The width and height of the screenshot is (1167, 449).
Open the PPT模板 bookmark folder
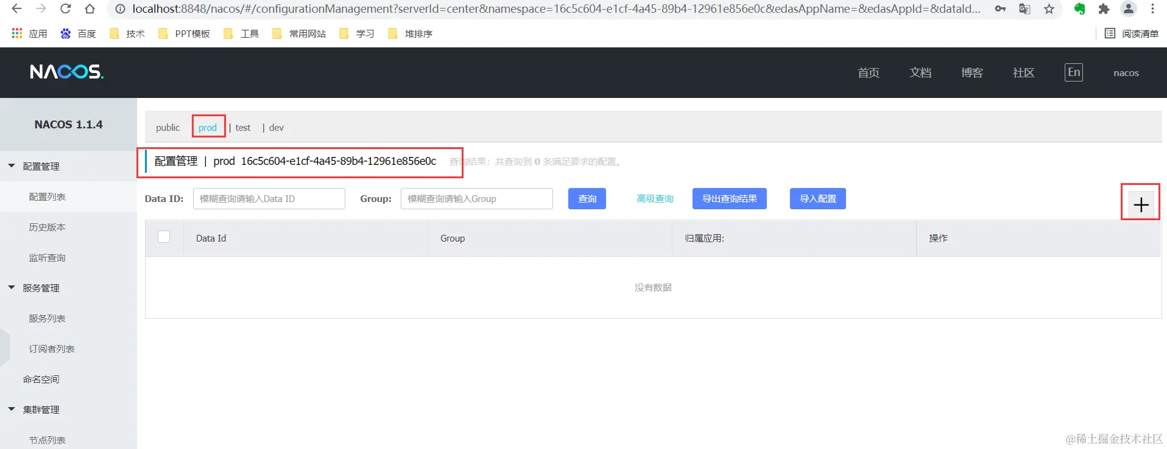pos(184,33)
